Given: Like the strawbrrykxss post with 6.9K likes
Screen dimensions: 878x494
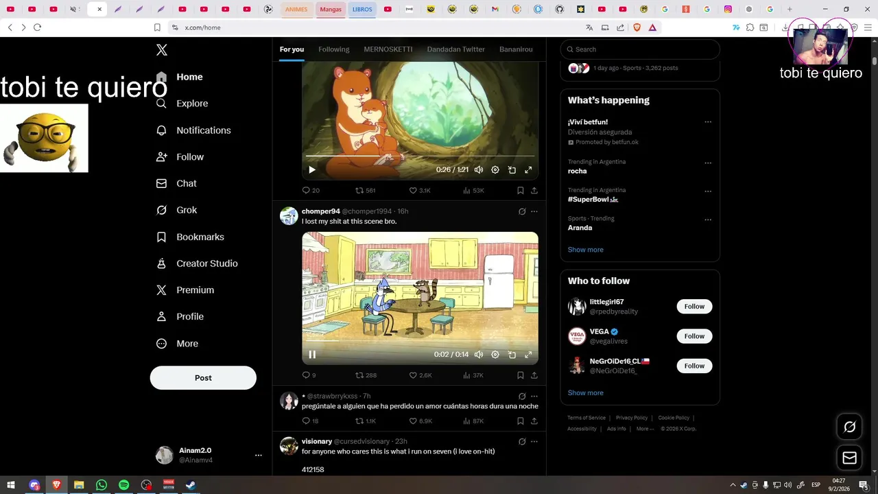Looking at the screenshot, I should click(x=420, y=421).
